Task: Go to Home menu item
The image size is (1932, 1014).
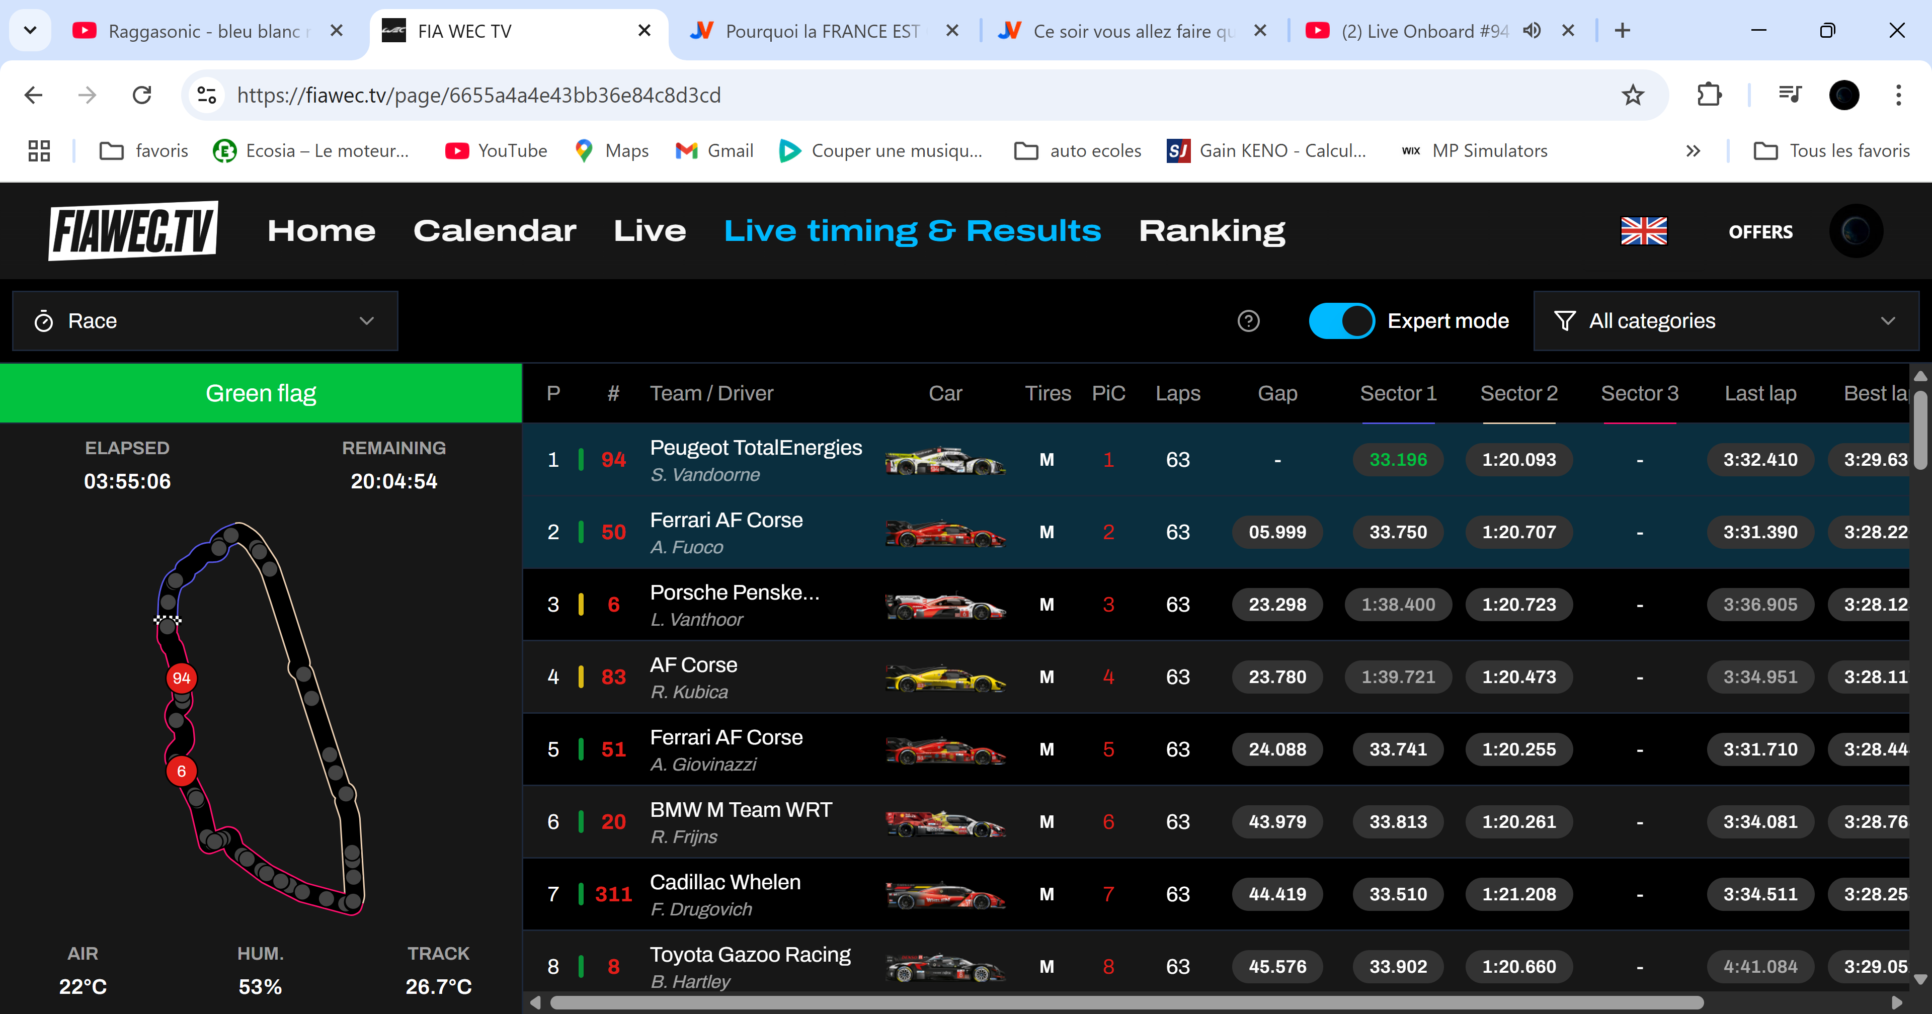Action: [321, 231]
